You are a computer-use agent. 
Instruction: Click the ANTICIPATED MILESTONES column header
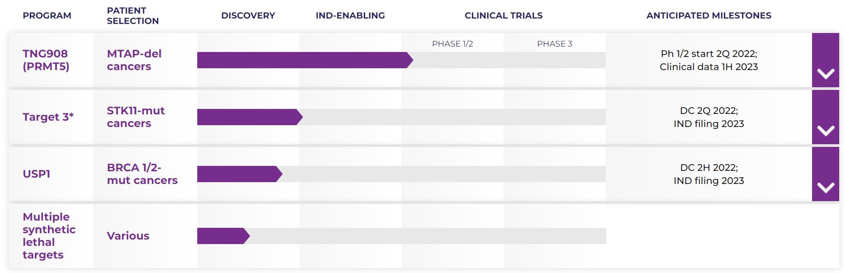[x=708, y=15]
